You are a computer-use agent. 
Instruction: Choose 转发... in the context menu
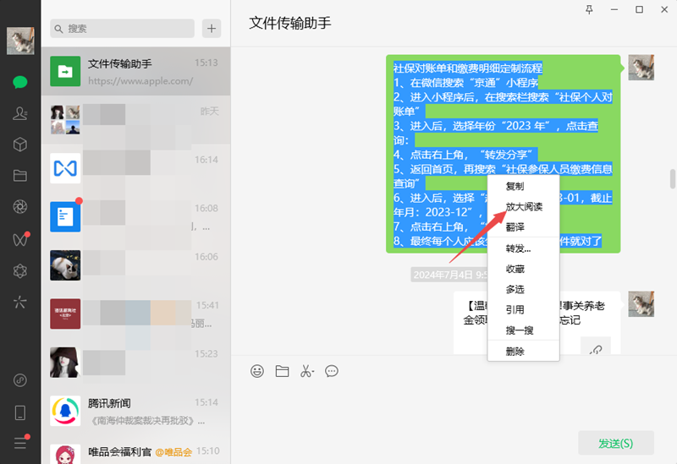(x=518, y=248)
